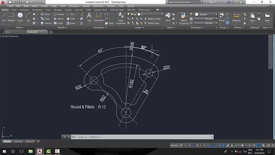Toggle clean screen mode in status bar

click(268, 146)
